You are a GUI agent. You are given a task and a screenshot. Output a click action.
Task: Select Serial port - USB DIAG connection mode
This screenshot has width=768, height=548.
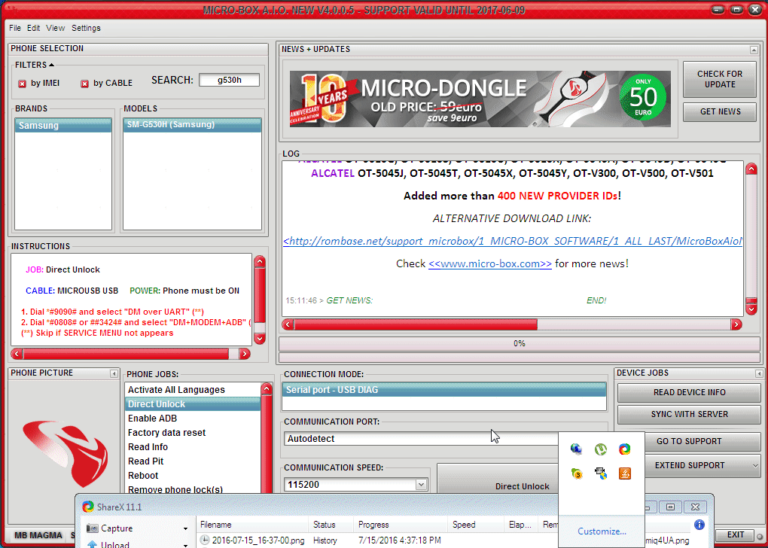pos(443,390)
